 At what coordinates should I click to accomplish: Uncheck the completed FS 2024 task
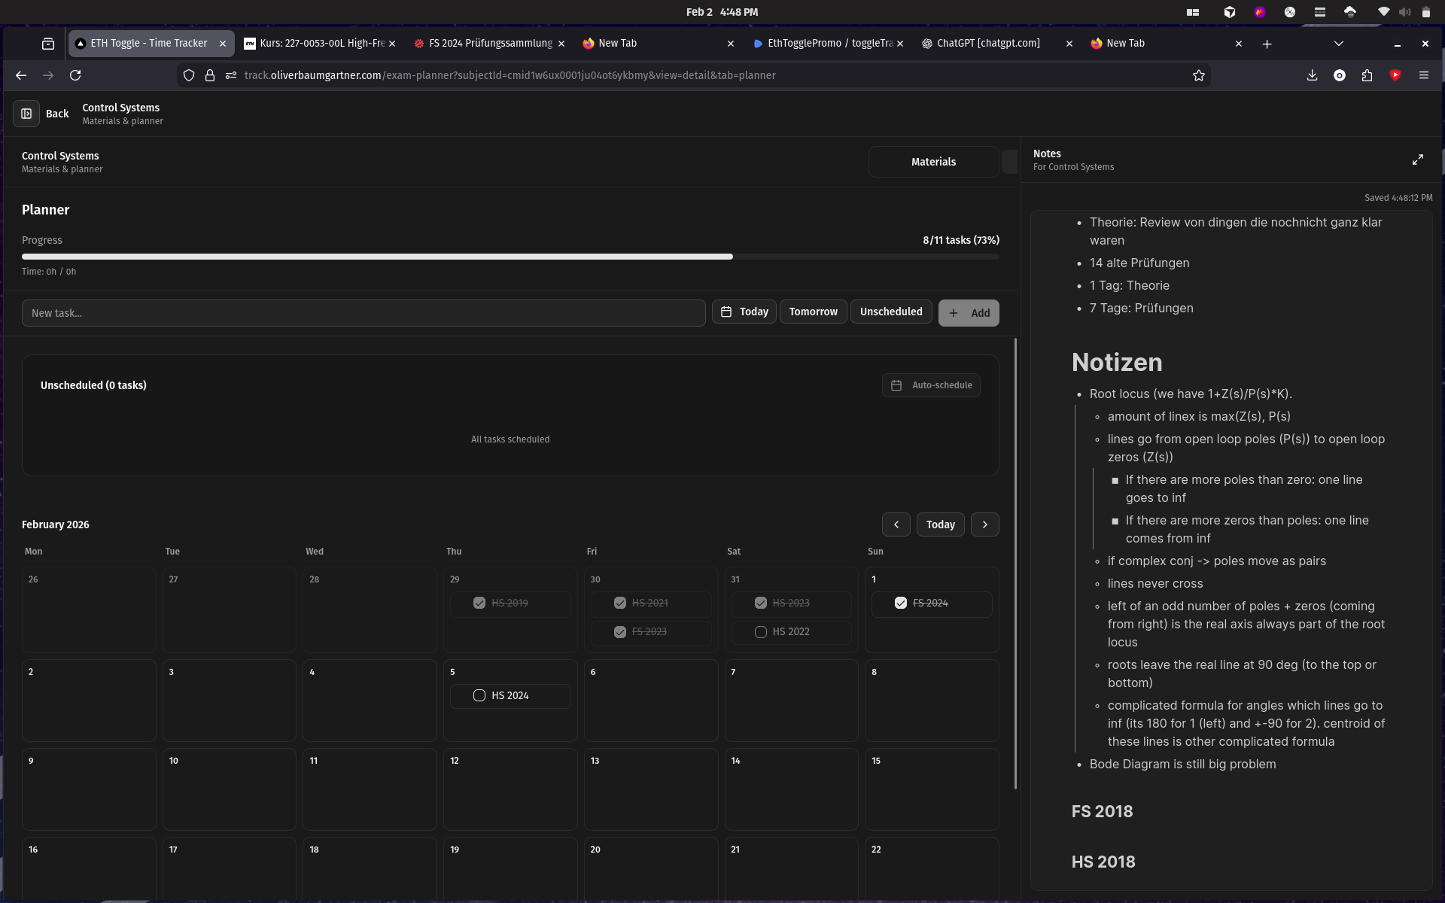pos(900,603)
